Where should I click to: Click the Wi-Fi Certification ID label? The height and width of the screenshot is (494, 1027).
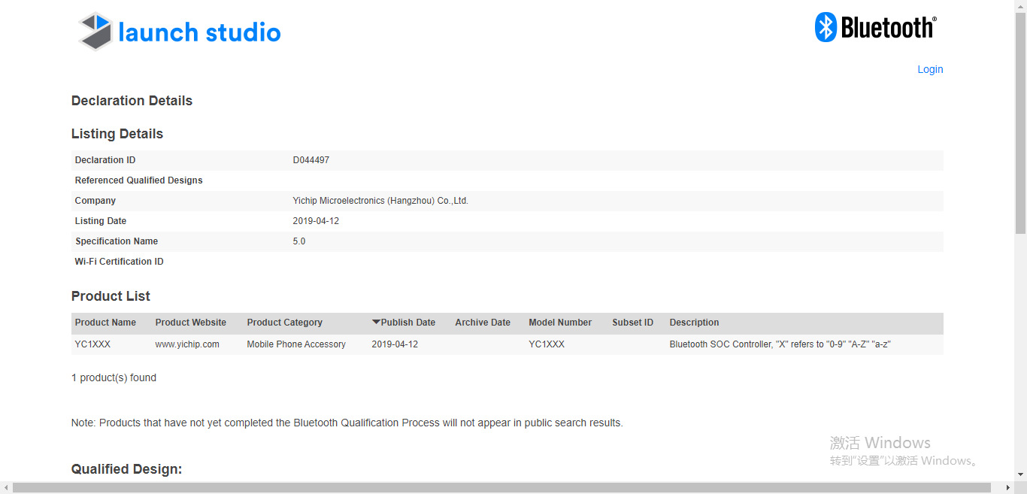tap(119, 262)
